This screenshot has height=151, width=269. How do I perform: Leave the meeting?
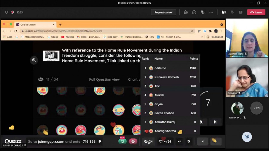coord(256,12)
